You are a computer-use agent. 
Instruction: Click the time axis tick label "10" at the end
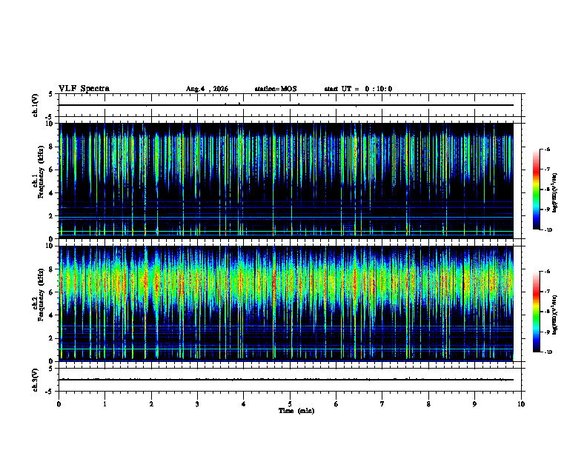(521, 404)
